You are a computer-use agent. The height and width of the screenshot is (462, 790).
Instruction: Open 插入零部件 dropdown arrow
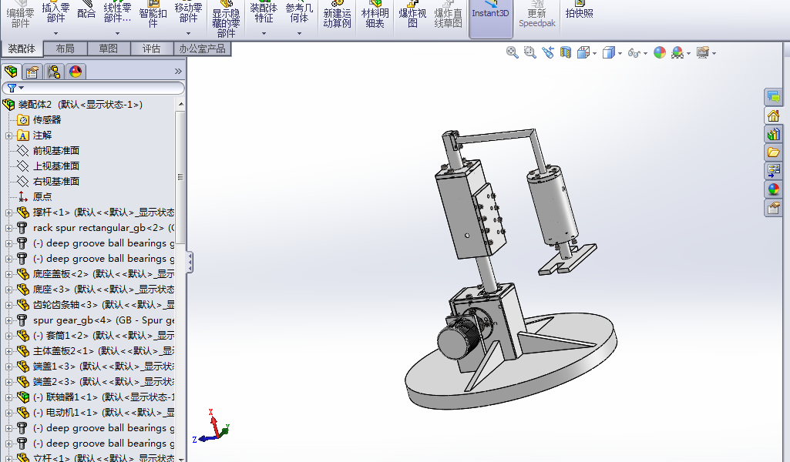tap(56, 34)
